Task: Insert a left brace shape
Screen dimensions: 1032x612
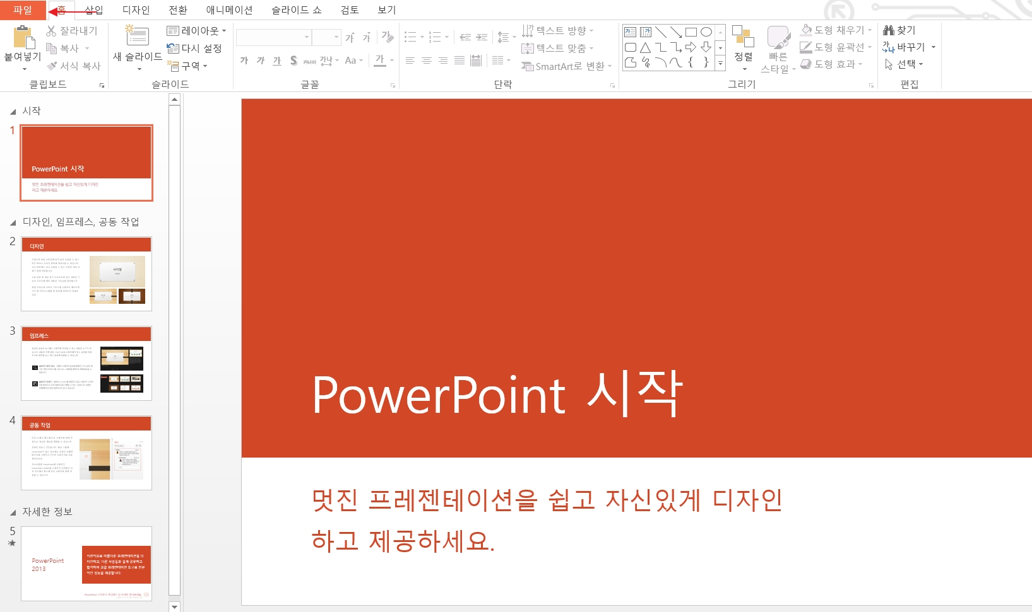Action: click(691, 62)
